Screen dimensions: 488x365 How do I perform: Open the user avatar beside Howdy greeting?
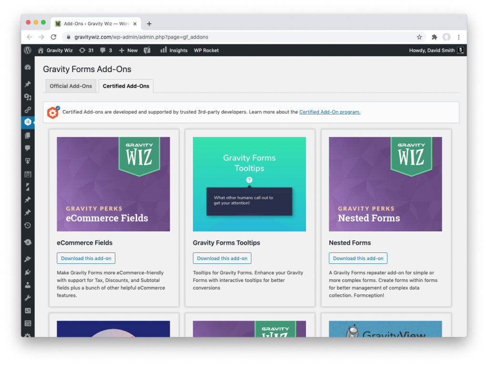point(460,50)
